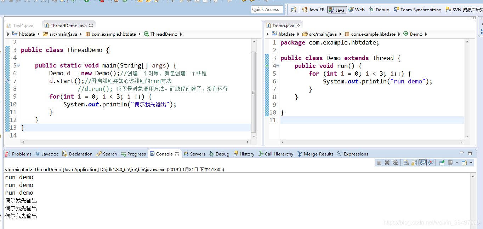The height and width of the screenshot is (229, 483).
Task: Expand arrow before src/main/java in ThreadDemo breadcrumb
Action: pos(39,34)
